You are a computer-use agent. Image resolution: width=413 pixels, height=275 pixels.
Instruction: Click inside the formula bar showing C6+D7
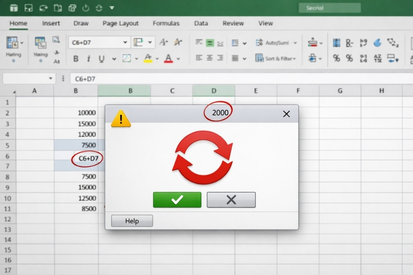(x=229, y=79)
